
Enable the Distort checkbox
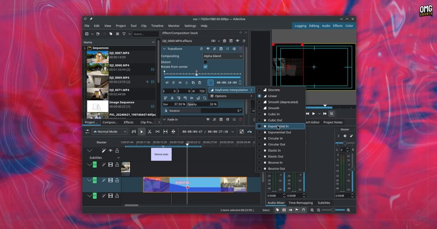click(x=205, y=62)
